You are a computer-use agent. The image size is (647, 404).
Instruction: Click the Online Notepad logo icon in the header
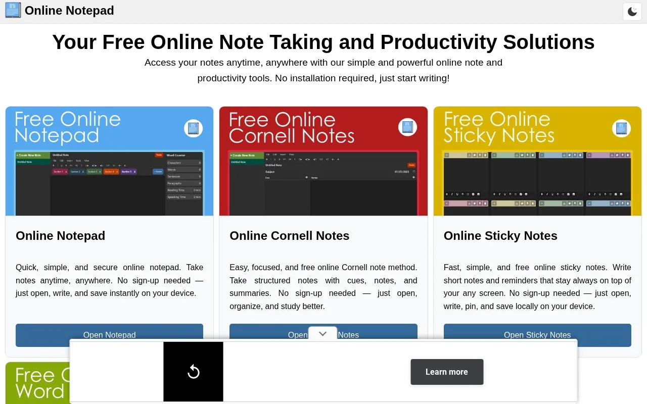click(x=13, y=10)
